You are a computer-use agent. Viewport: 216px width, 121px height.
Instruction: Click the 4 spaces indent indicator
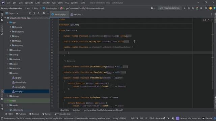coord(159,118)
